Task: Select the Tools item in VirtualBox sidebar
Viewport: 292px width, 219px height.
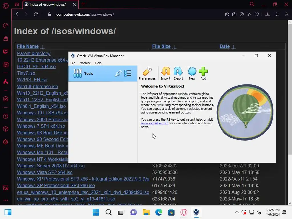Action: [x=103, y=73]
